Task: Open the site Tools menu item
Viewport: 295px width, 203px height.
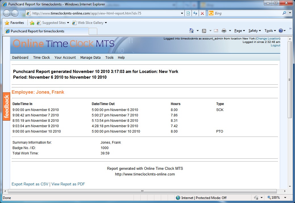Action: coord(109,58)
